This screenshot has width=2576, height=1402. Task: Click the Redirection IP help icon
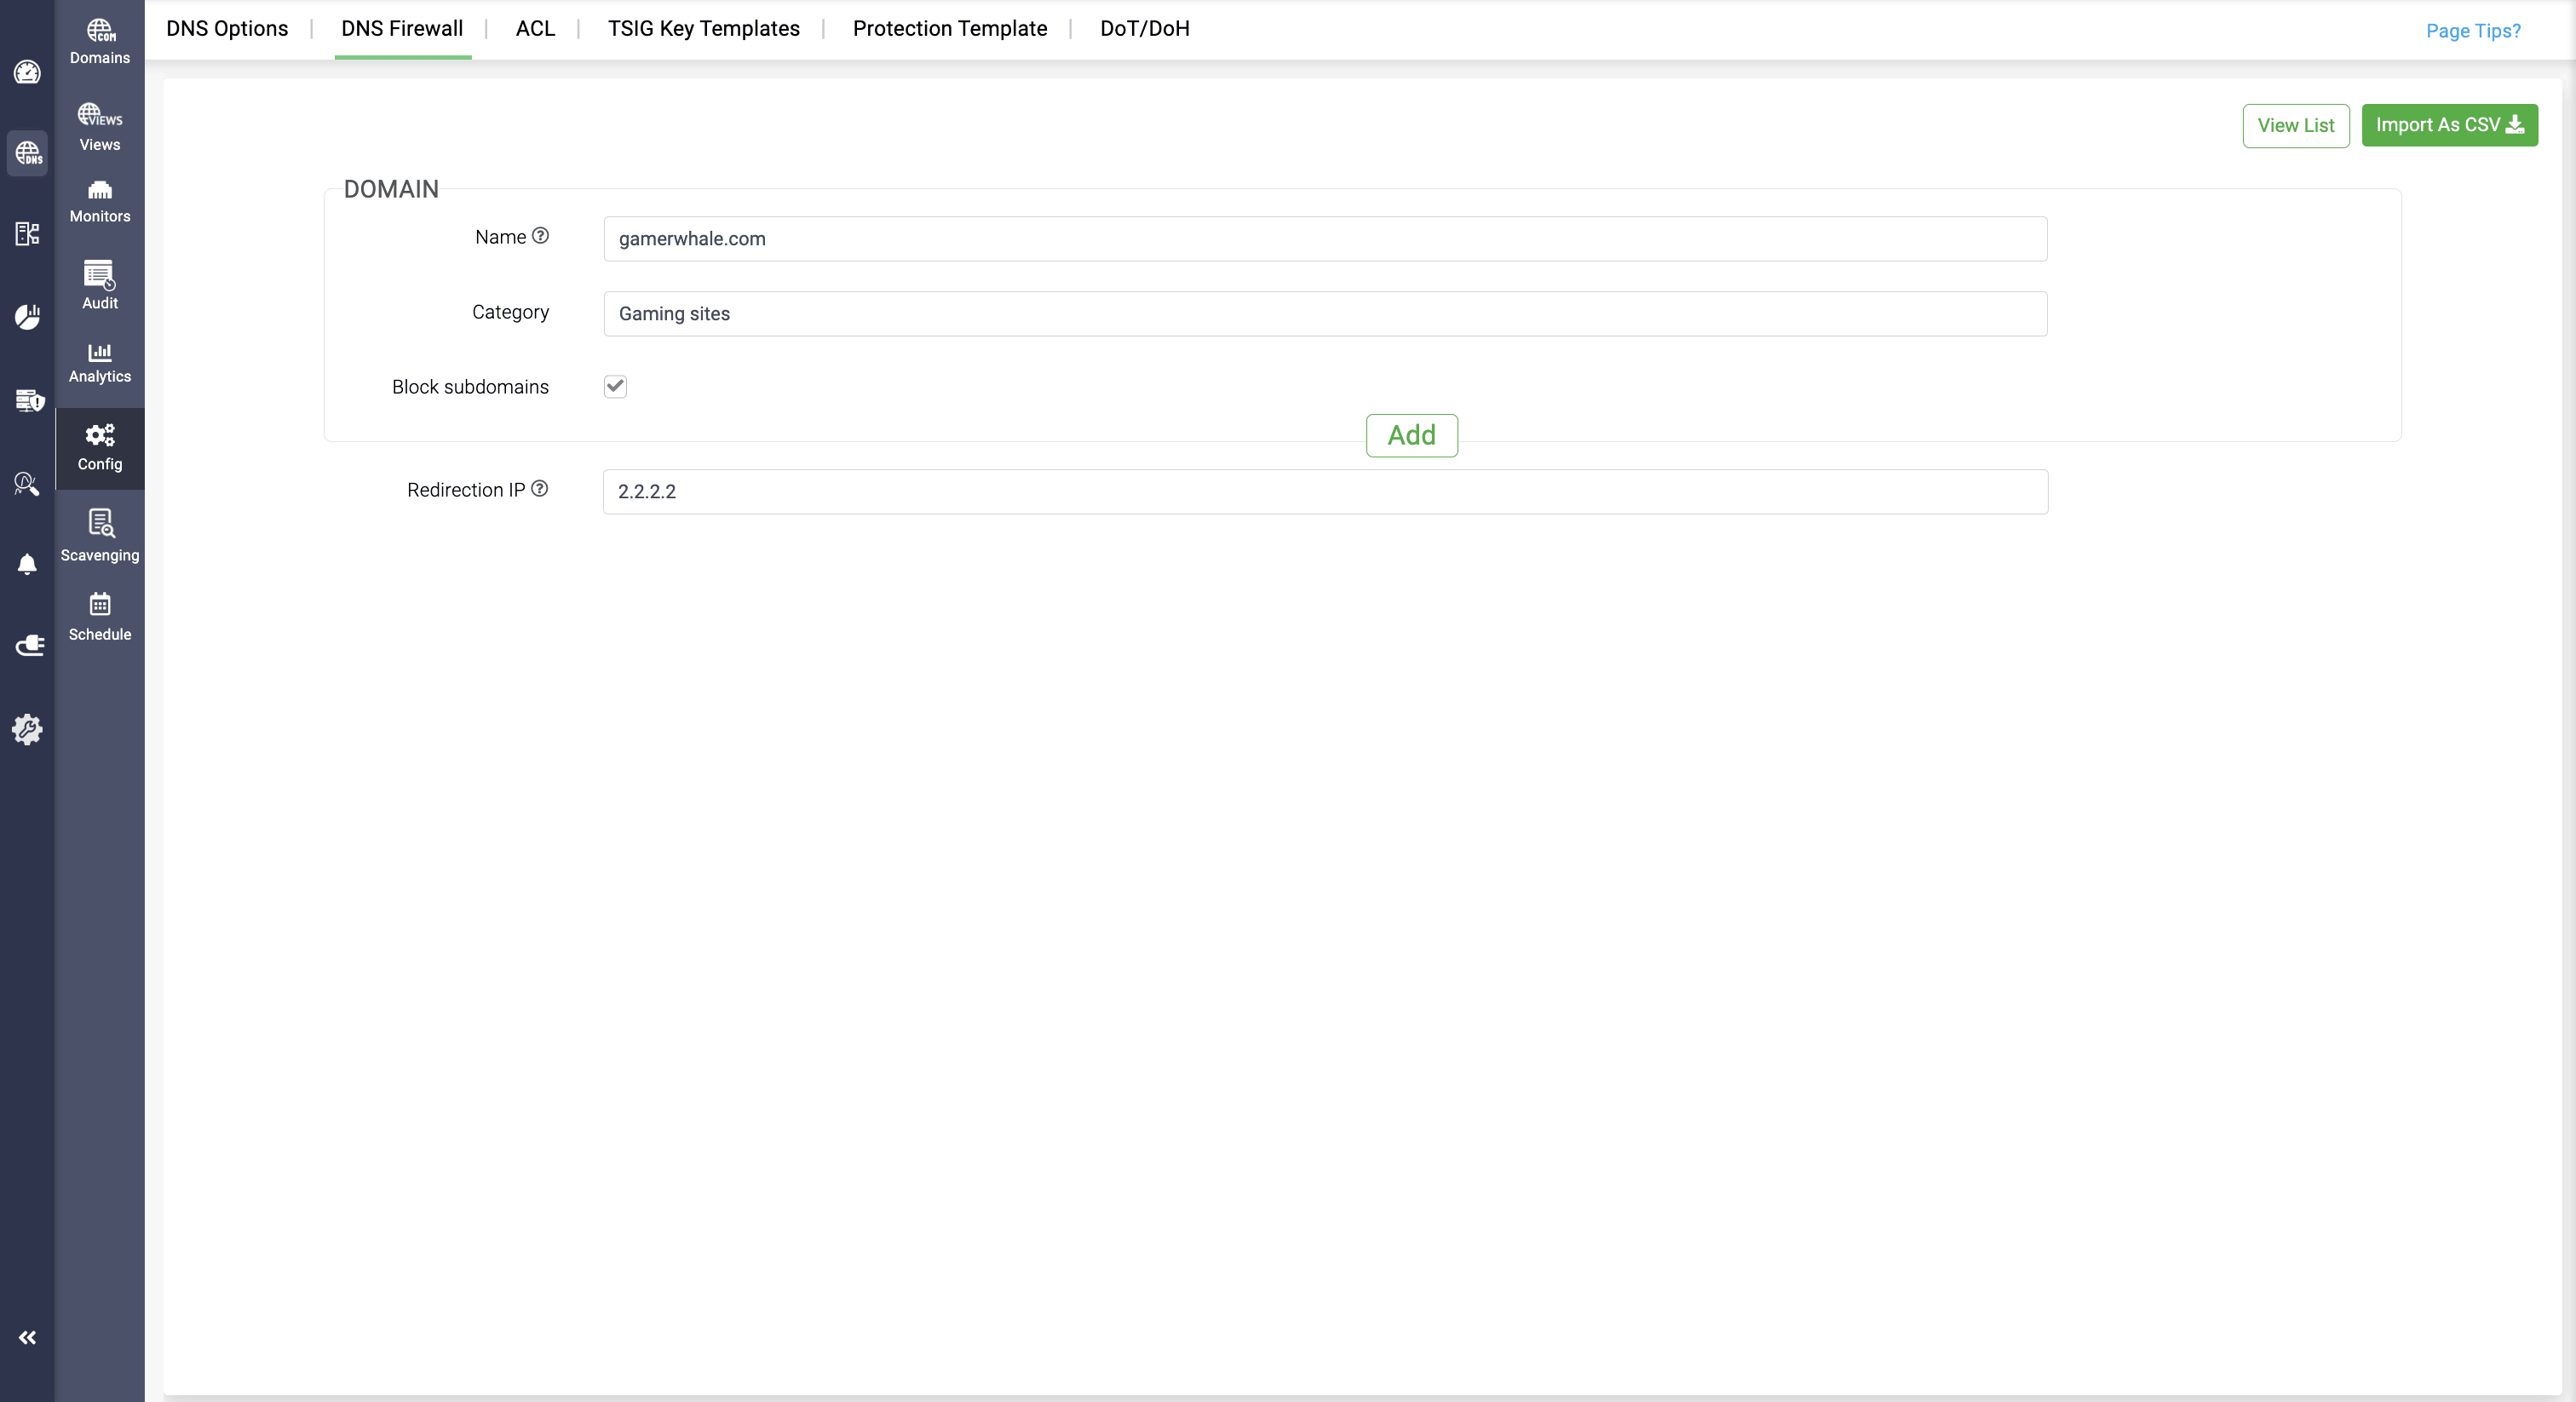(x=539, y=488)
